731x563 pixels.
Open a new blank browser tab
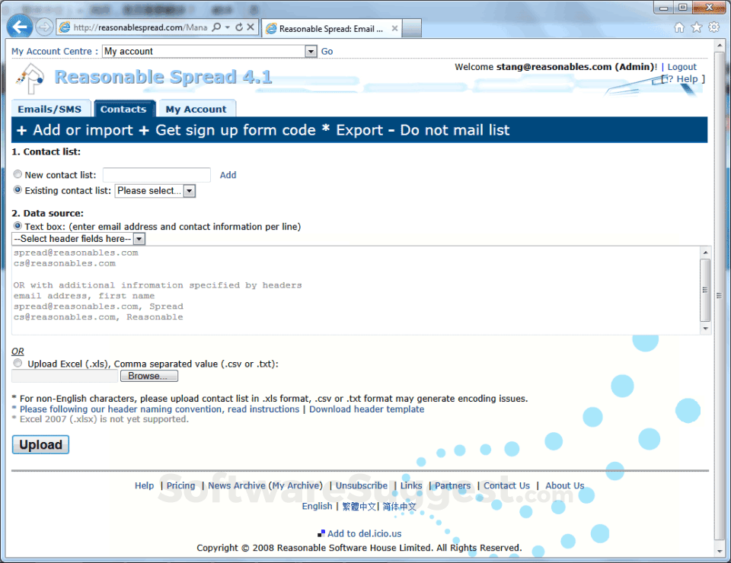click(x=412, y=28)
